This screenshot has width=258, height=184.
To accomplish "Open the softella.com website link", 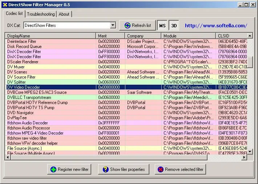I will (216, 25).
